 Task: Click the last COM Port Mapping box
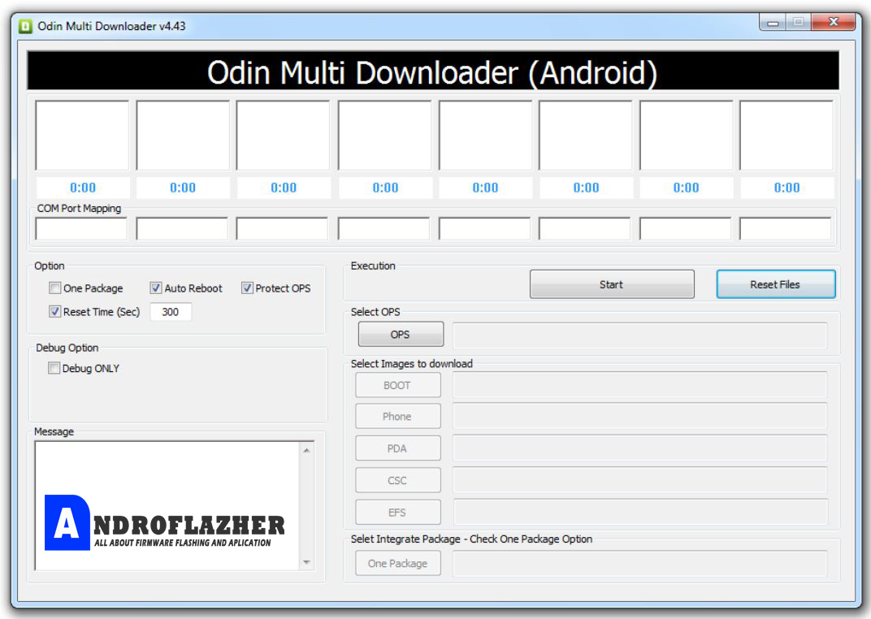[786, 228]
